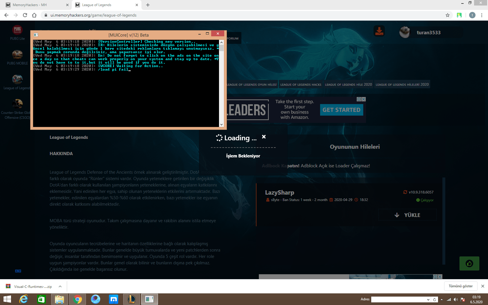Click the MUICore console scrollbar down arrow
Screen dimensions: 488x305
[221, 125]
